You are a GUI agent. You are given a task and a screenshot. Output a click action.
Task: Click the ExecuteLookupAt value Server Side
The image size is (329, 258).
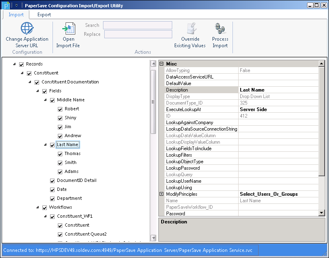click(253, 109)
